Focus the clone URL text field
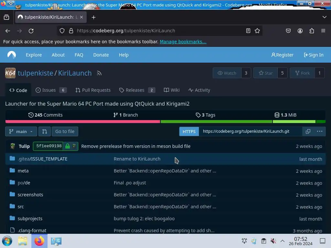 click(251, 131)
